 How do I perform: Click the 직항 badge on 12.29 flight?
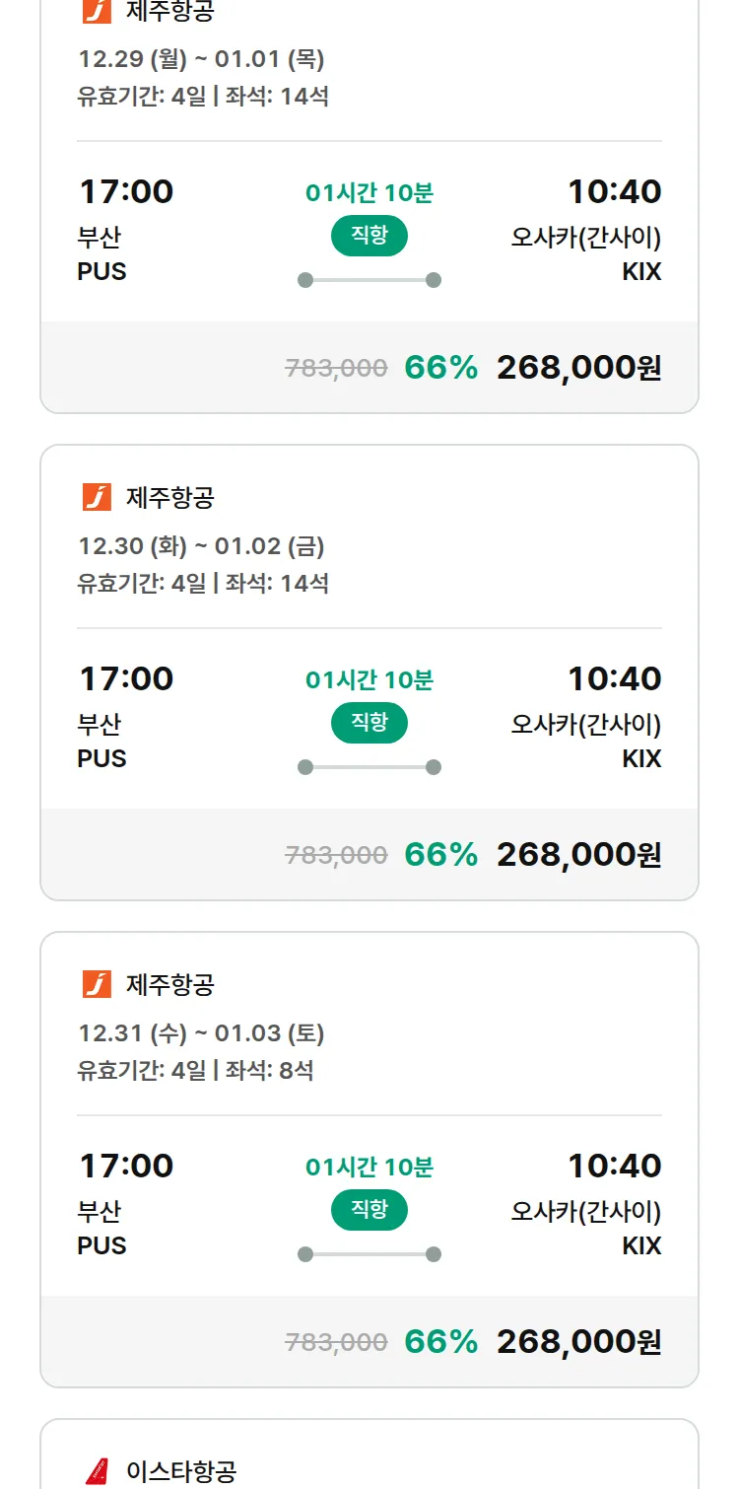369,236
